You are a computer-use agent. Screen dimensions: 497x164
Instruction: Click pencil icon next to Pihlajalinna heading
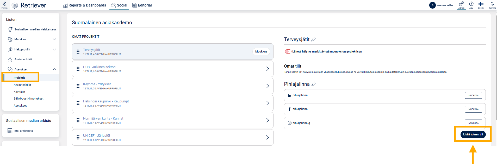coord(314,84)
